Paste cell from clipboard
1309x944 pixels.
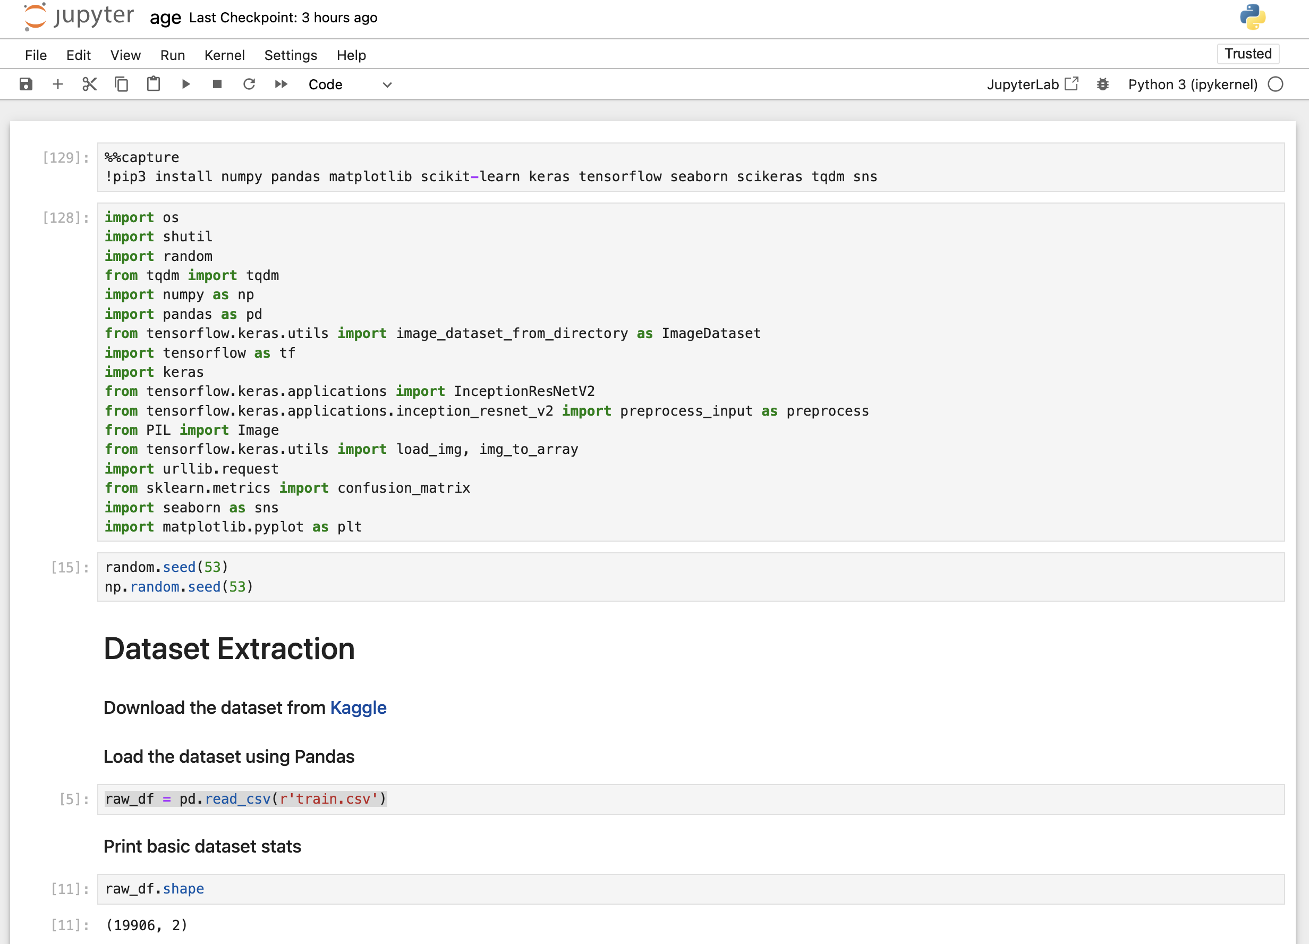[154, 85]
